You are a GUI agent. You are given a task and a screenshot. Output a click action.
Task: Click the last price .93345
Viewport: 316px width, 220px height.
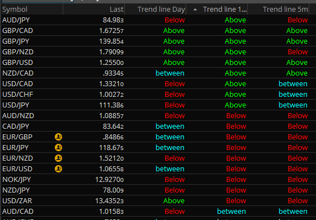(x=114, y=73)
